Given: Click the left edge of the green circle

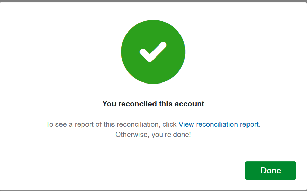Looking at the screenshot, I should (x=123, y=52).
